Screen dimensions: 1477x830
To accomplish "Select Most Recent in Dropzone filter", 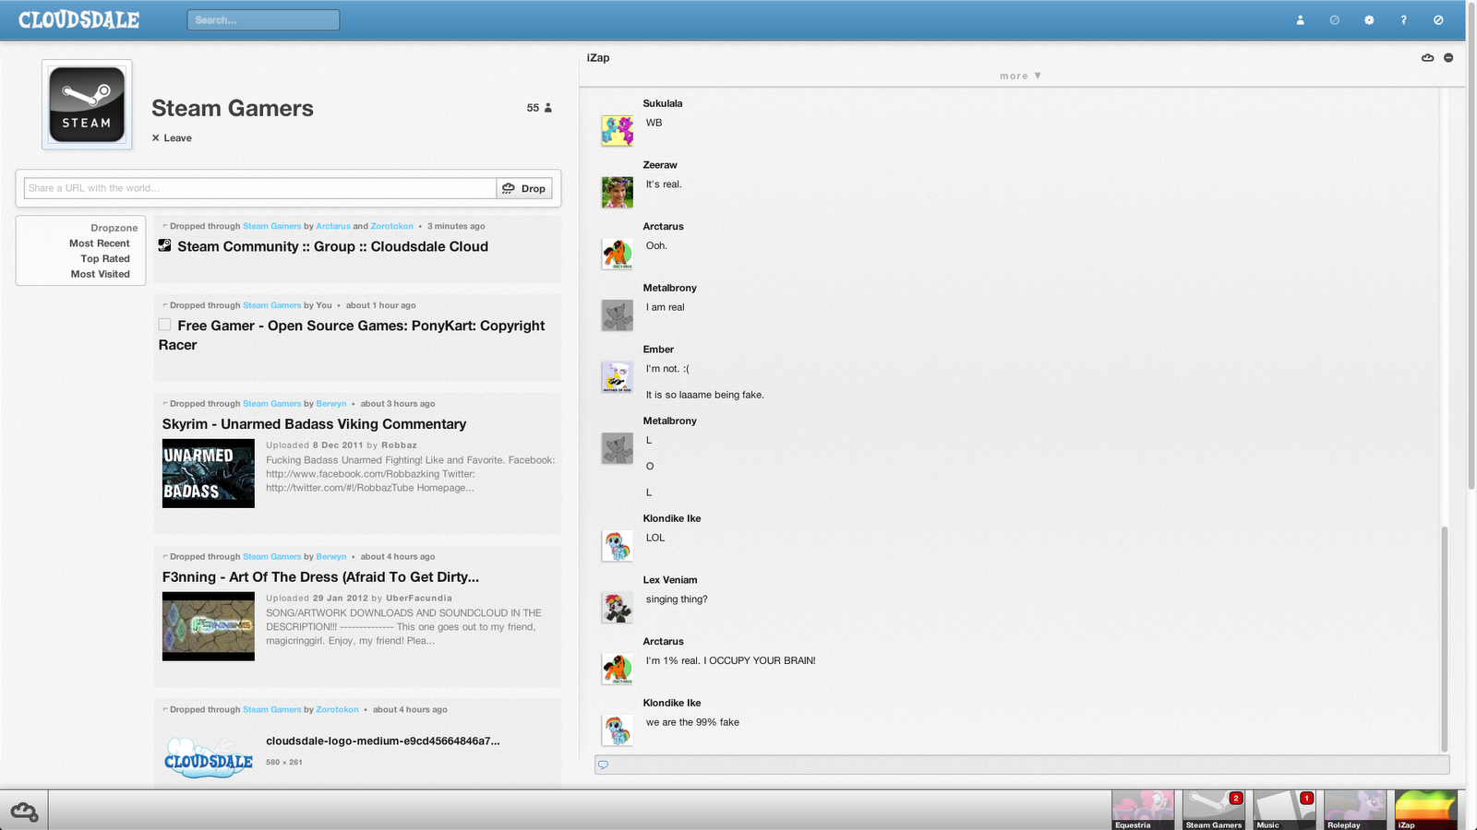I will click(x=100, y=243).
